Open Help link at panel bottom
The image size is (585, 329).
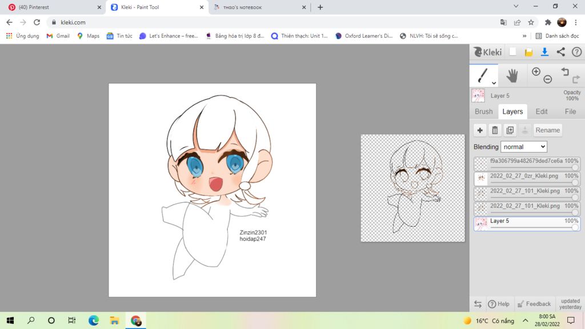point(499,304)
